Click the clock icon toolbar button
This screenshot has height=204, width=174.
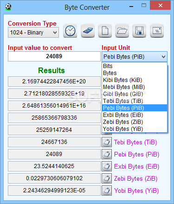point(70,31)
